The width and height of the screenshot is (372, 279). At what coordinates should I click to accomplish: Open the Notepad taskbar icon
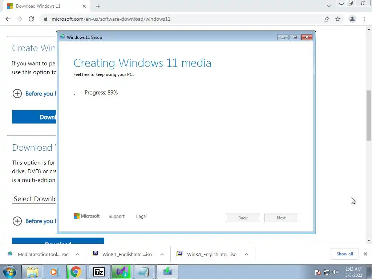point(144,272)
